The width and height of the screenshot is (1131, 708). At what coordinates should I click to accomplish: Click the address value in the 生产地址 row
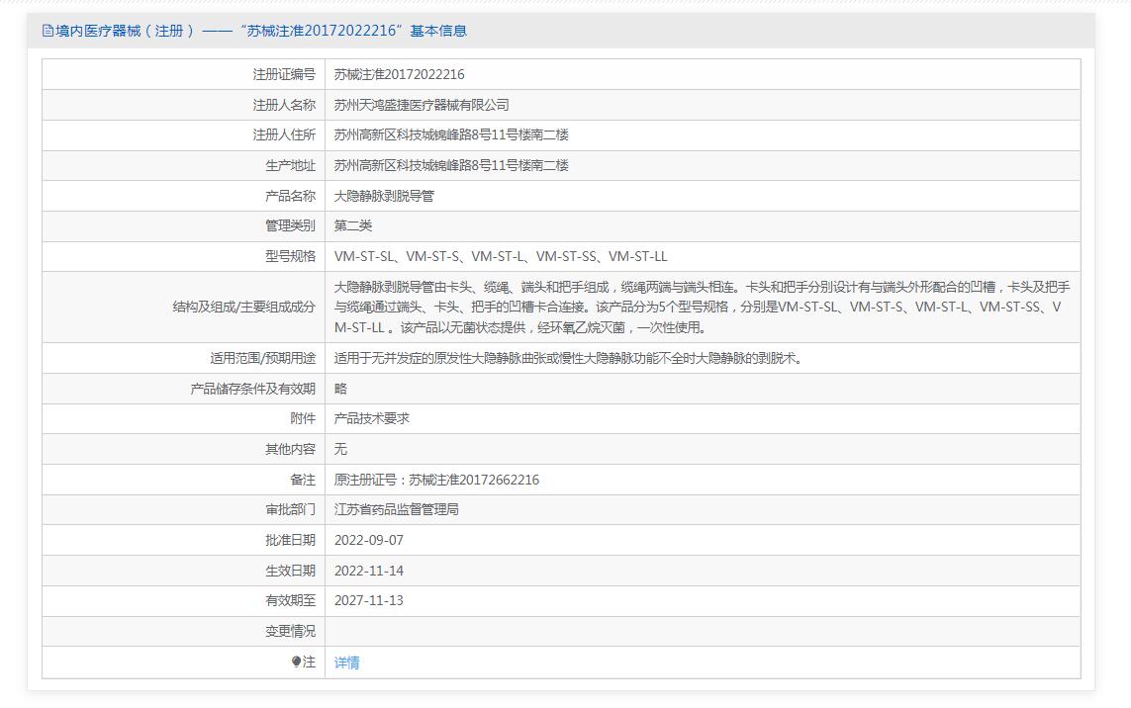coord(451,165)
